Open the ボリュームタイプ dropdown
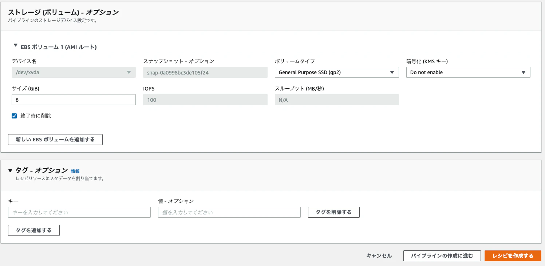This screenshot has width=545, height=266. [337, 72]
